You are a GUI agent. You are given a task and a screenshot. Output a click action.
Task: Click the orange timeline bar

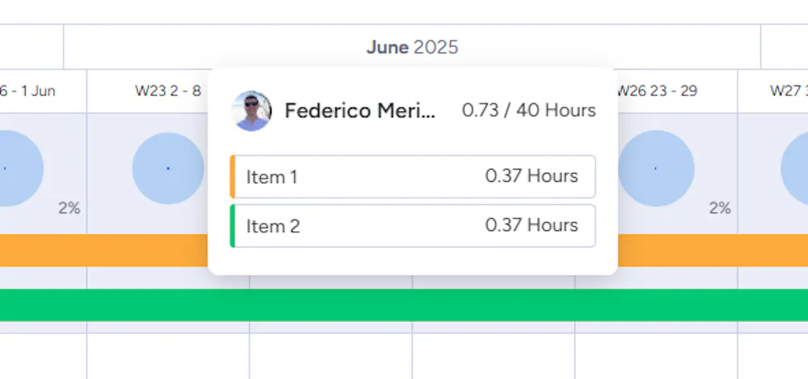pos(105,251)
